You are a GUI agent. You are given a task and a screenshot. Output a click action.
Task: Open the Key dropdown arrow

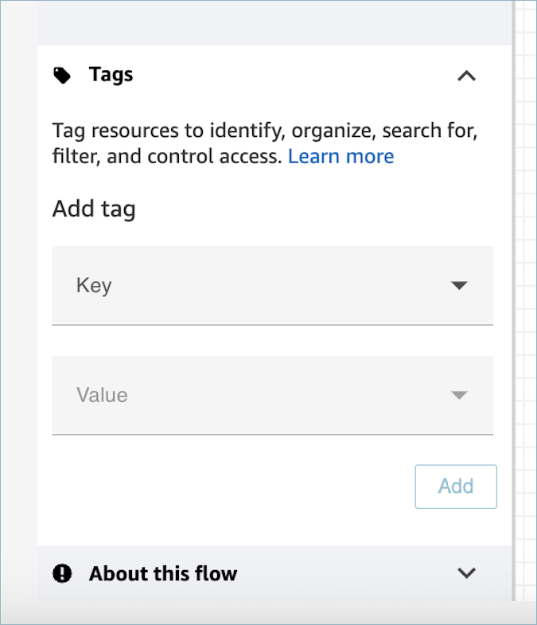(x=459, y=285)
